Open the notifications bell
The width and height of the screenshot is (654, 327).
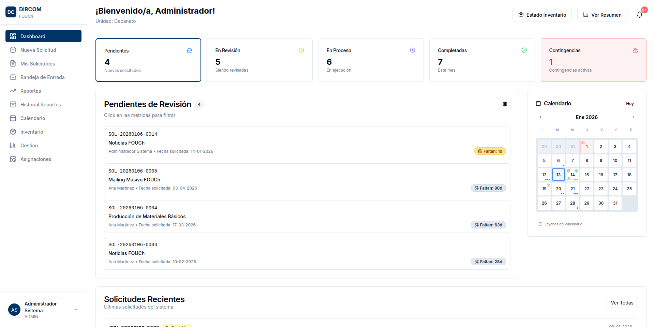point(640,15)
